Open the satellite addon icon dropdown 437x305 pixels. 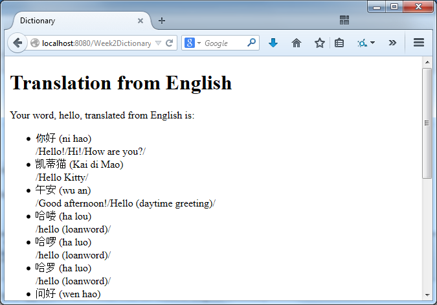(366, 43)
